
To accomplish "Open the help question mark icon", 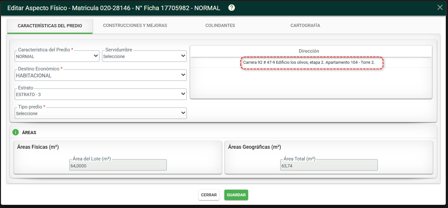I will click(x=232, y=8).
